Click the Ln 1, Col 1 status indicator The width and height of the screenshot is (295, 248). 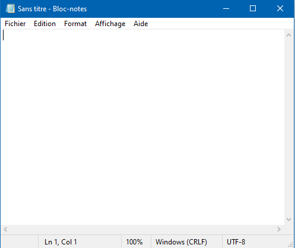click(x=61, y=242)
